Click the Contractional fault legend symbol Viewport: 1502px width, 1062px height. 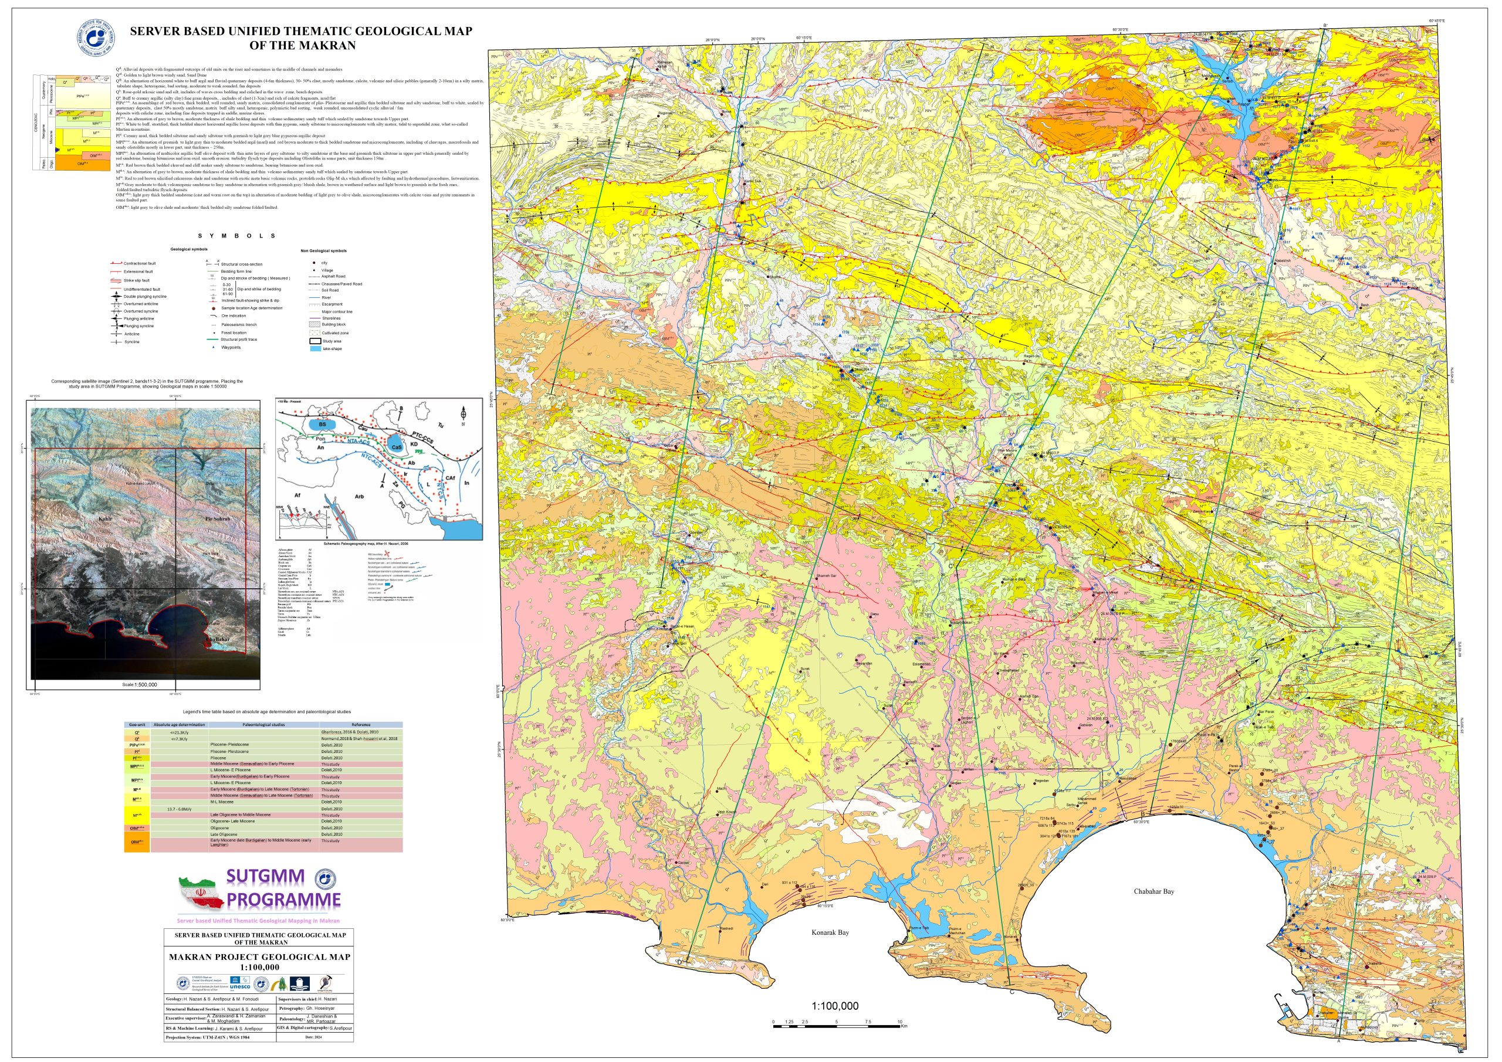click(116, 263)
